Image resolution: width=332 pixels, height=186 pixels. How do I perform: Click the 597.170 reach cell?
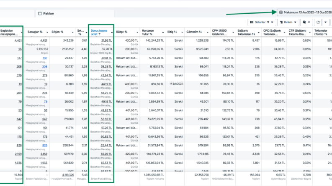(x=69, y=154)
